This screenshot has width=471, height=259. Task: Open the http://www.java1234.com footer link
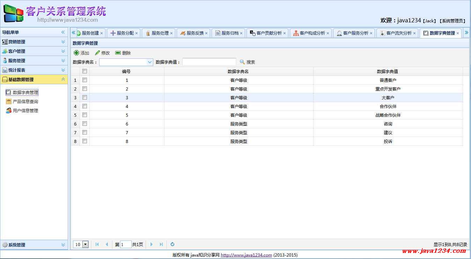(246, 255)
